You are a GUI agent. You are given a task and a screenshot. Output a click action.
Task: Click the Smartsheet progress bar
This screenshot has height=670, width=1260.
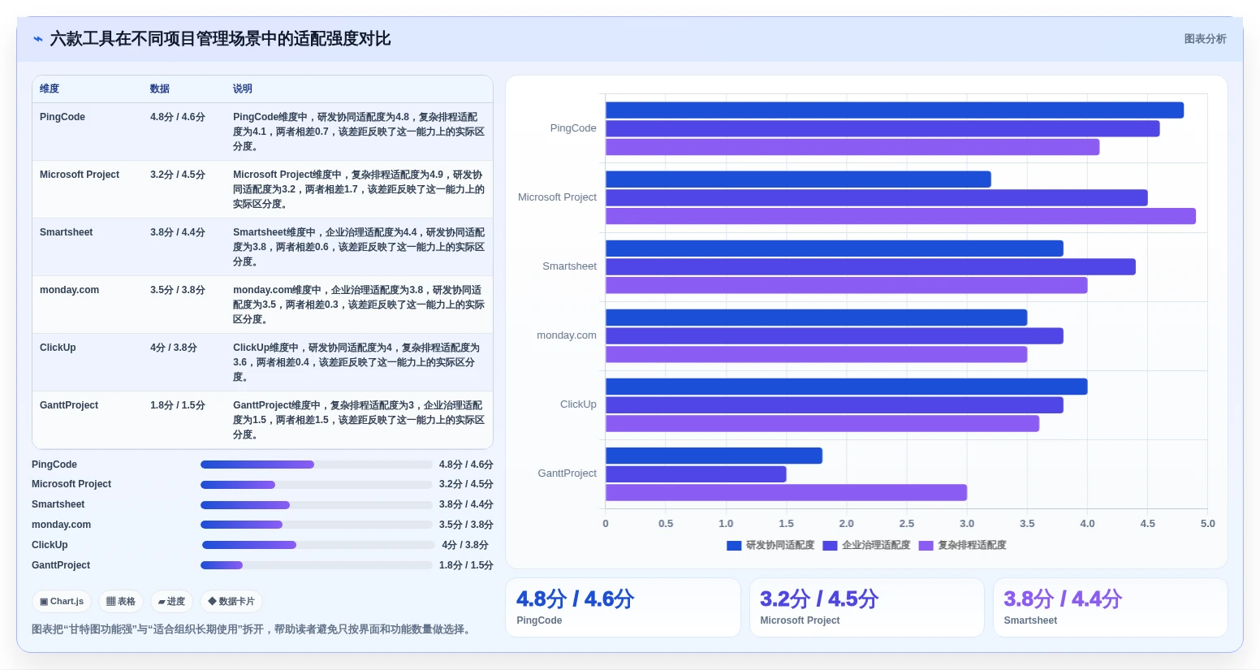point(317,504)
